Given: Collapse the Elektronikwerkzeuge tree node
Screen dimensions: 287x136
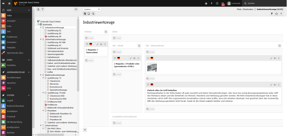Looking at the screenshot, I should (x=41, y=75).
